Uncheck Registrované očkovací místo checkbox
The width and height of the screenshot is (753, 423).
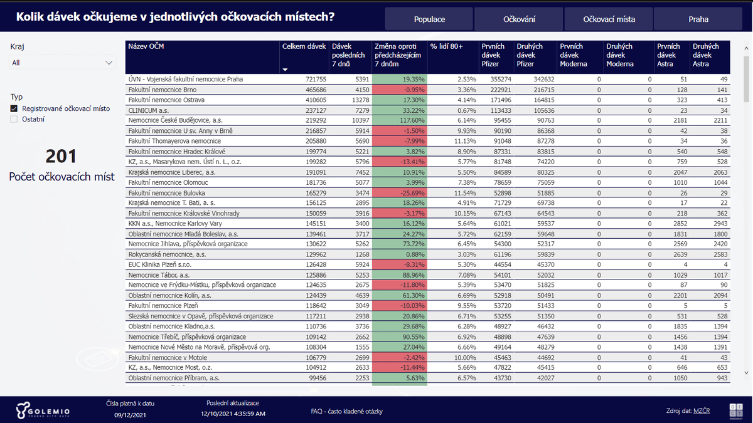pyautogui.click(x=14, y=108)
